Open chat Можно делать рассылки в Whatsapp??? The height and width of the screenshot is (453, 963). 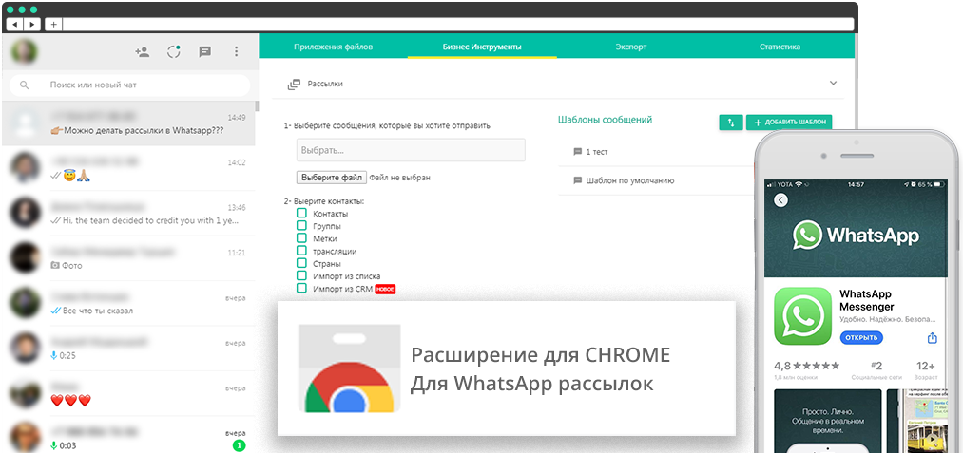point(128,123)
